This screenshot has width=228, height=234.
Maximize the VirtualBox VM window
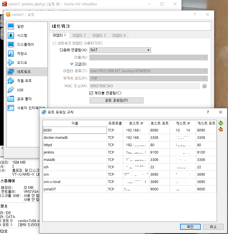[162, 4]
